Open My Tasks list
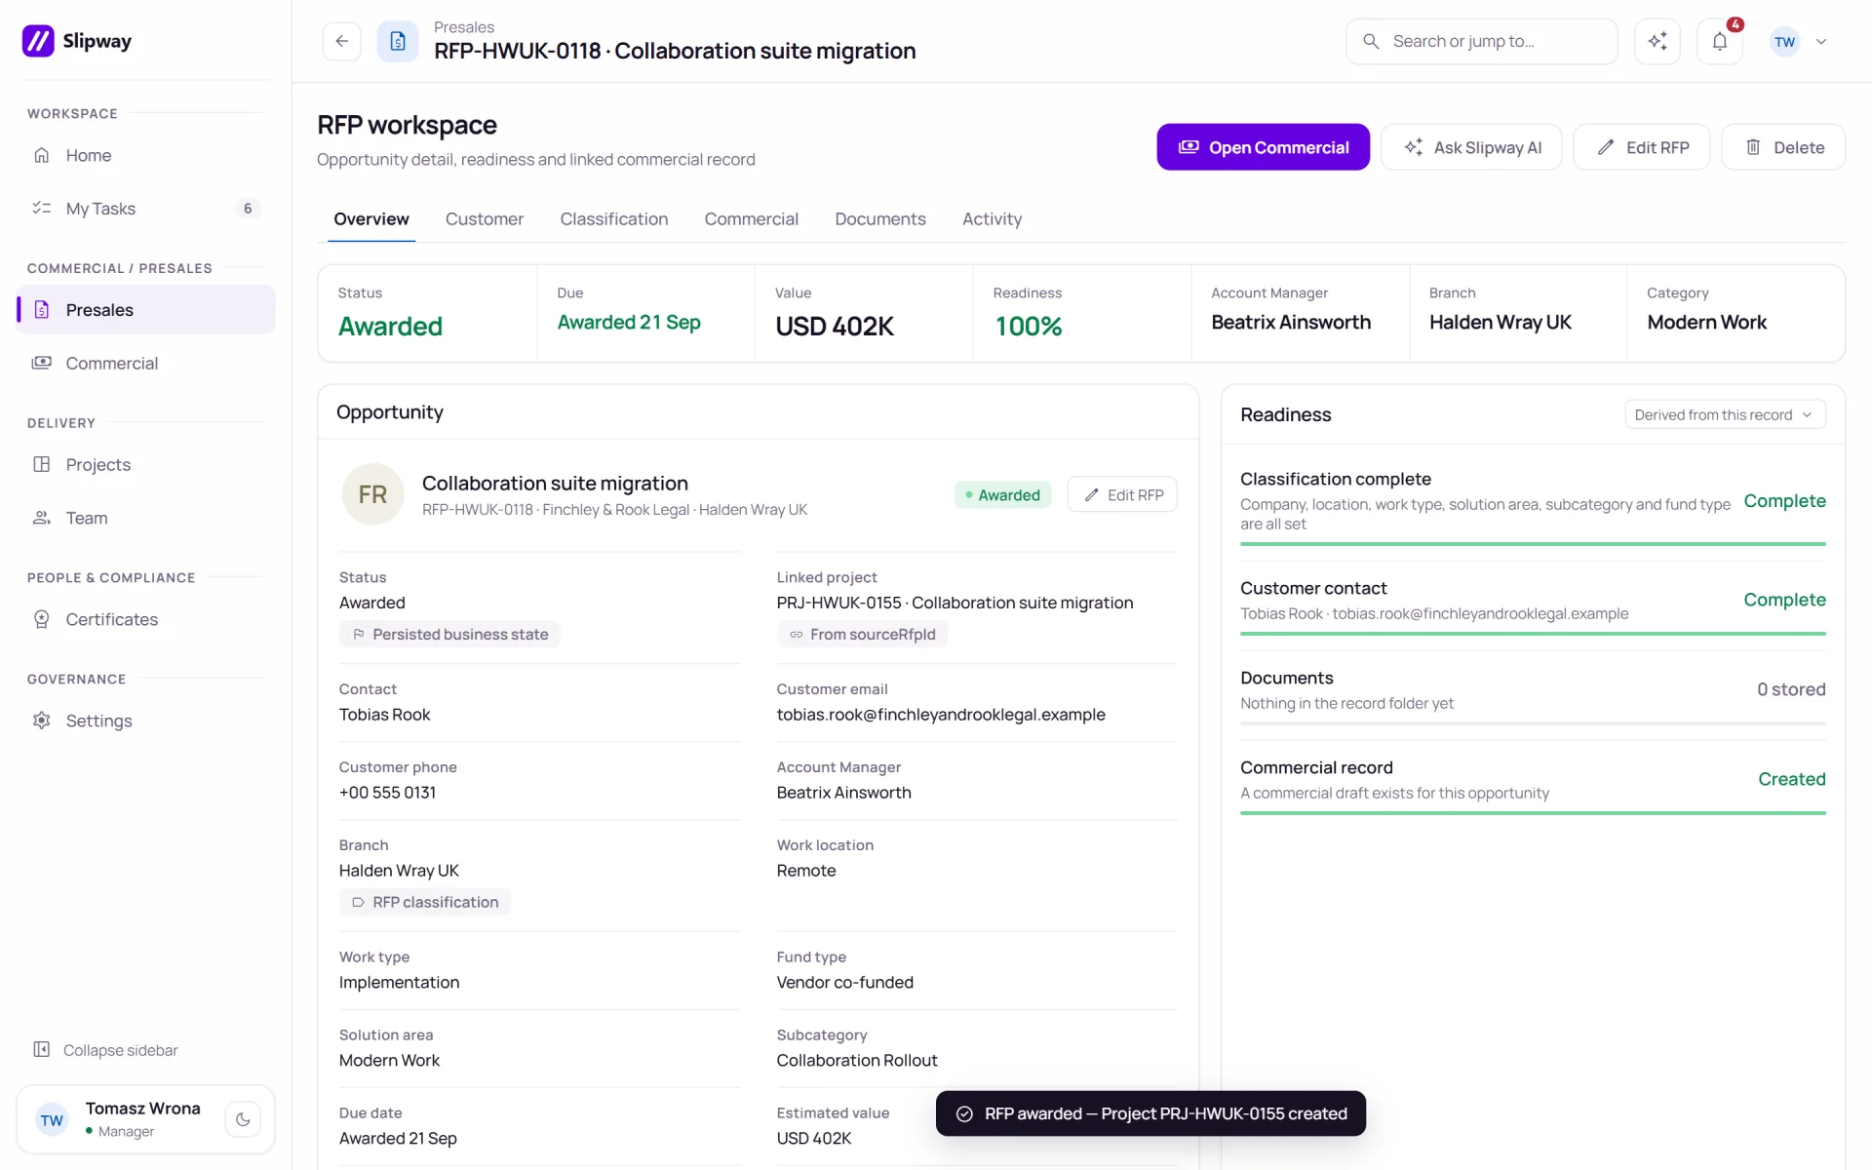 (x=145, y=209)
